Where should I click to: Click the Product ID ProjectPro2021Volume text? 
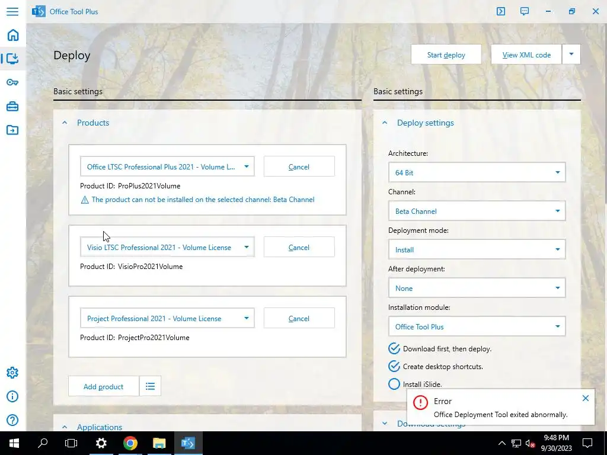tap(135, 338)
